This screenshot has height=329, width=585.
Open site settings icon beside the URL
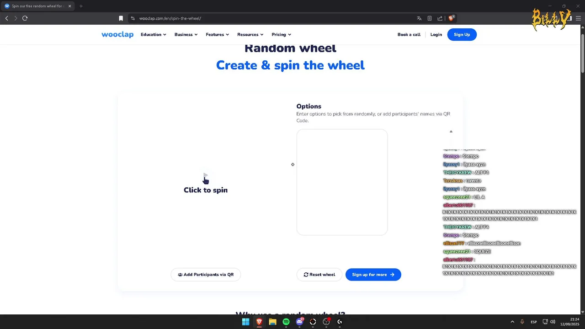pos(133,18)
